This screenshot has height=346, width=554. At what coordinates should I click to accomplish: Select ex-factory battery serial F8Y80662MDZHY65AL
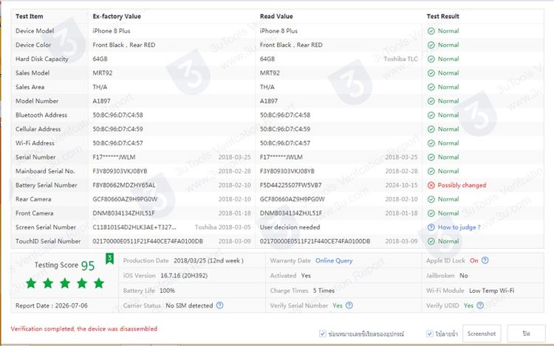[124, 185]
